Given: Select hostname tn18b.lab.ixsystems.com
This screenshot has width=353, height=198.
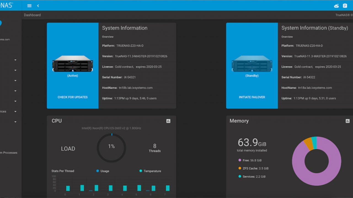Looking at the screenshot, I should coord(136,88).
